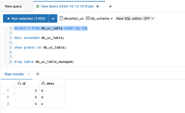The width and height of the screenshot is (185, 113).
Task: Place cursor in line 1 select statement
Action: (51, 28)
